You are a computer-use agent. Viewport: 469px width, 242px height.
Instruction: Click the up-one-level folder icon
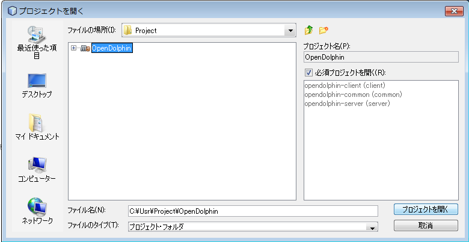coord(308,30)
